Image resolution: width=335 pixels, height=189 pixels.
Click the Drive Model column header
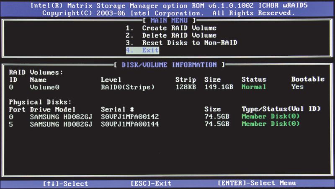coord(53,109)
